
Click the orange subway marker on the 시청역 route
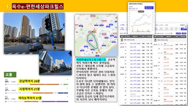tap(33, 93)
